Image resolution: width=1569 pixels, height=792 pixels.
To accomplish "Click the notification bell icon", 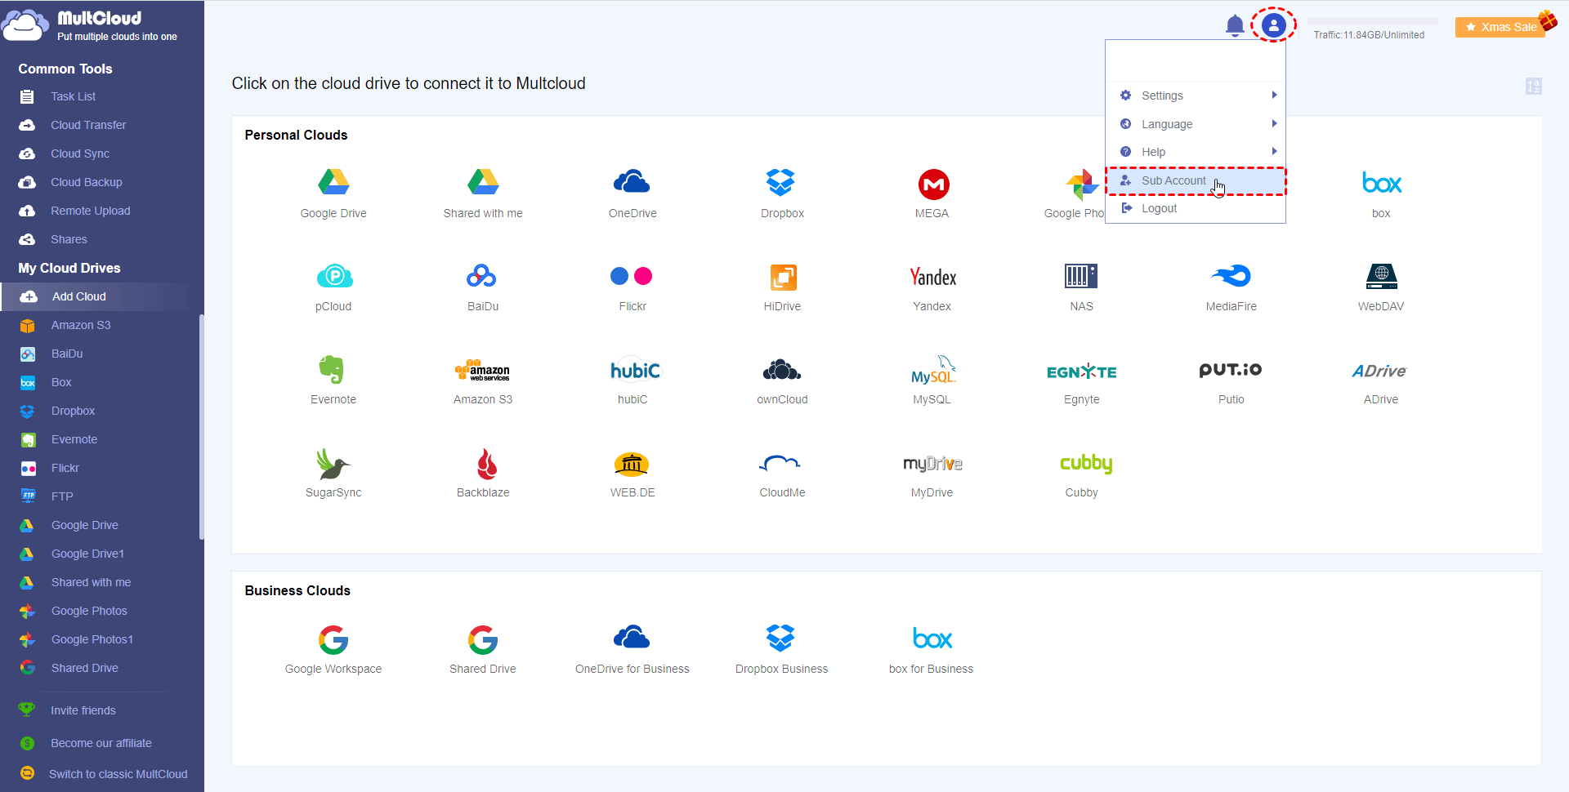I will [x=1235, y=26].
